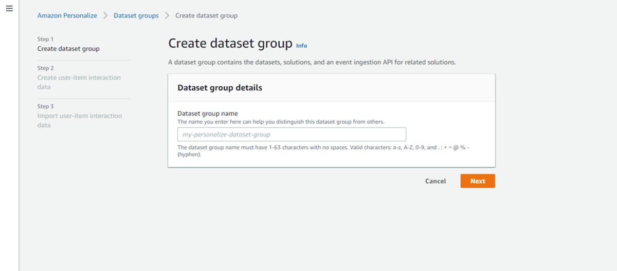Cancel dataset group creation
This screenshot has height=271, width=617.
click(435, 181)
